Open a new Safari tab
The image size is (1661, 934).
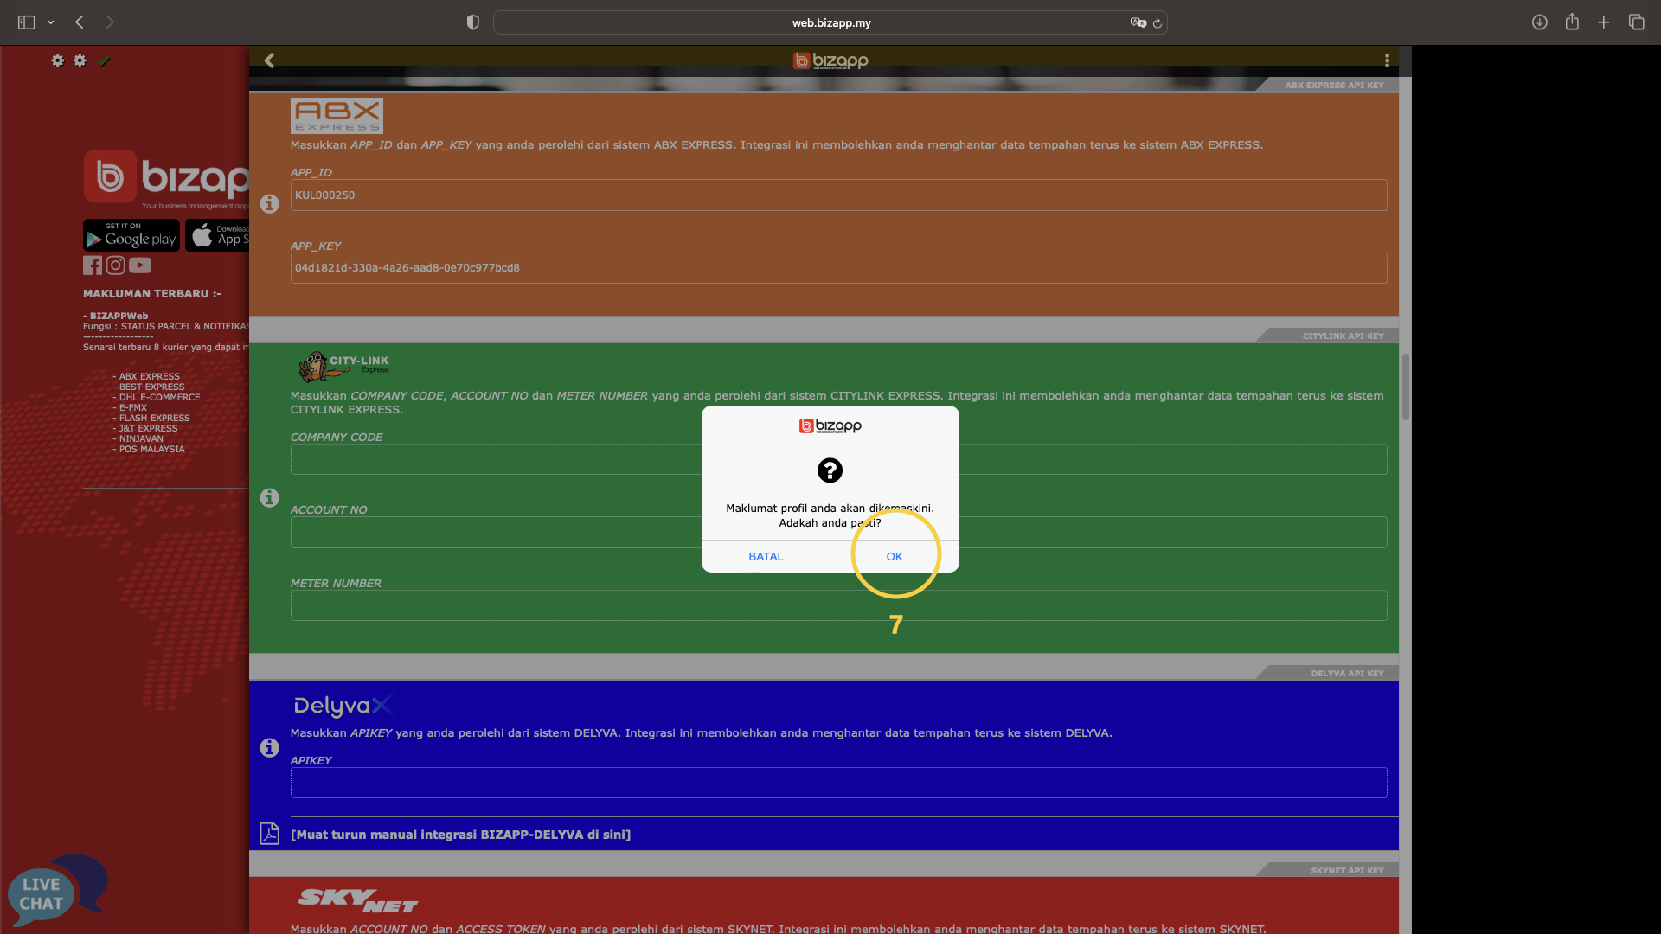[1604, 22]
